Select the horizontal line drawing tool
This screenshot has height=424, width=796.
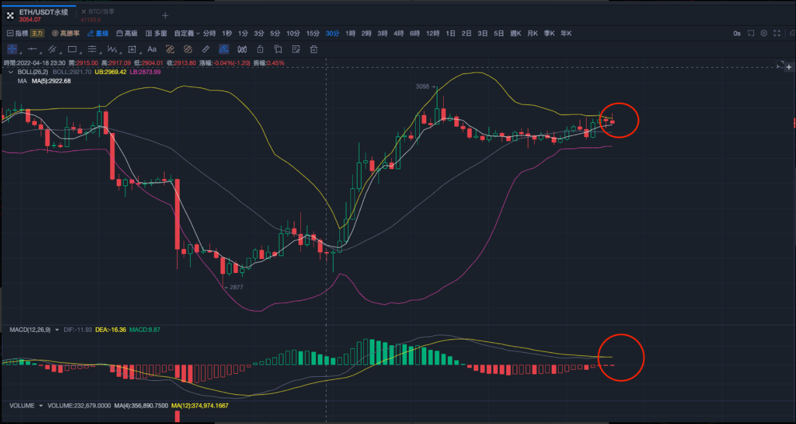[x=32, y=49]
